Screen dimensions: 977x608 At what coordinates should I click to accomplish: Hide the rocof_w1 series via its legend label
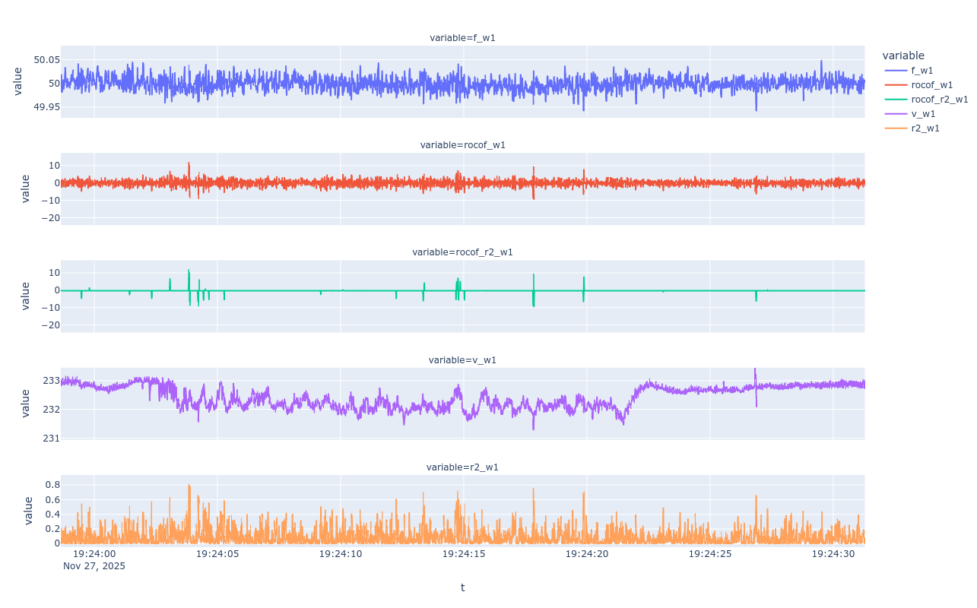(x=931, y=84)
